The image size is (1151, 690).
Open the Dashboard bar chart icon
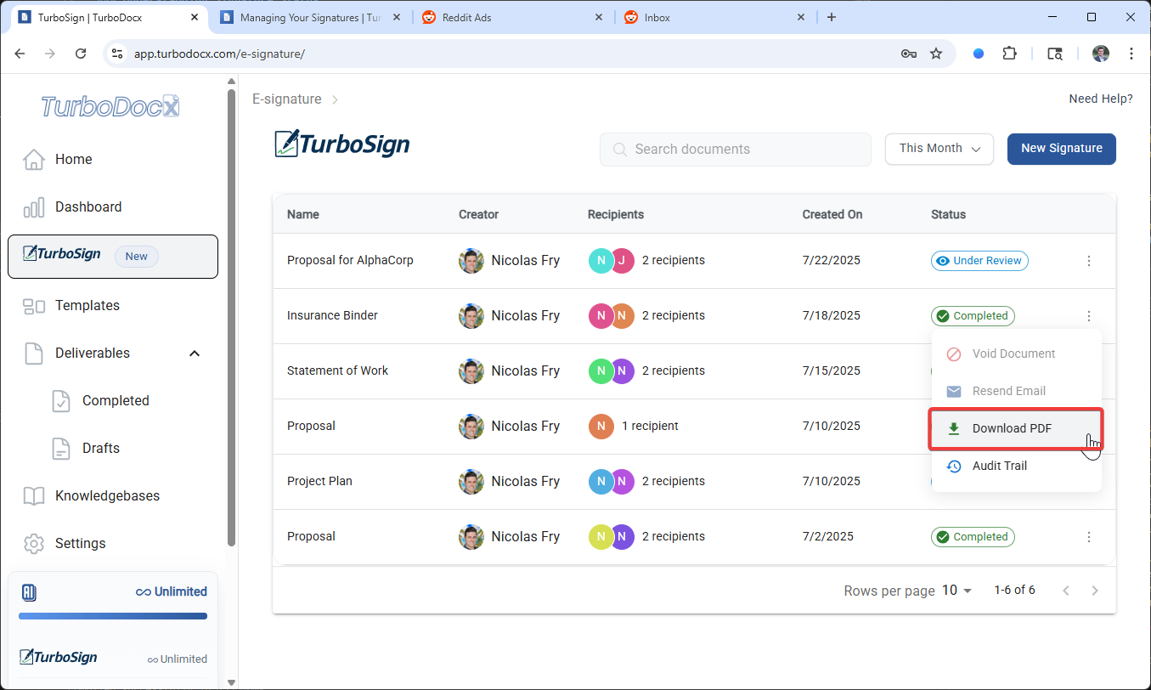coord(34,207)
